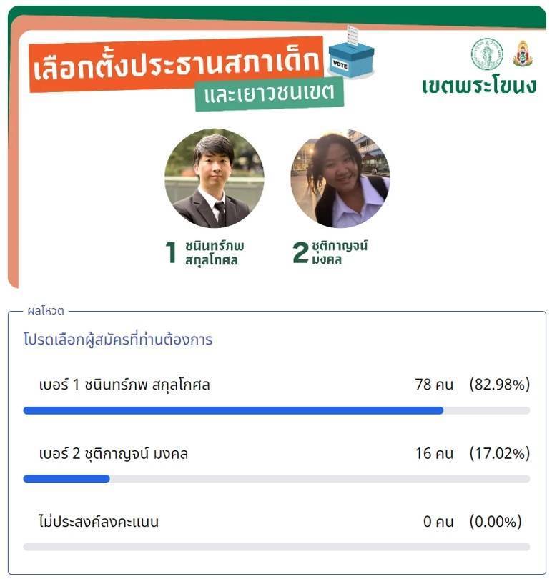Click the question โปรดเลือกผู้สมัครที่ท่านต้องการ
The width and height of the screenshot is (552, 579).
[x=118, y=340]
